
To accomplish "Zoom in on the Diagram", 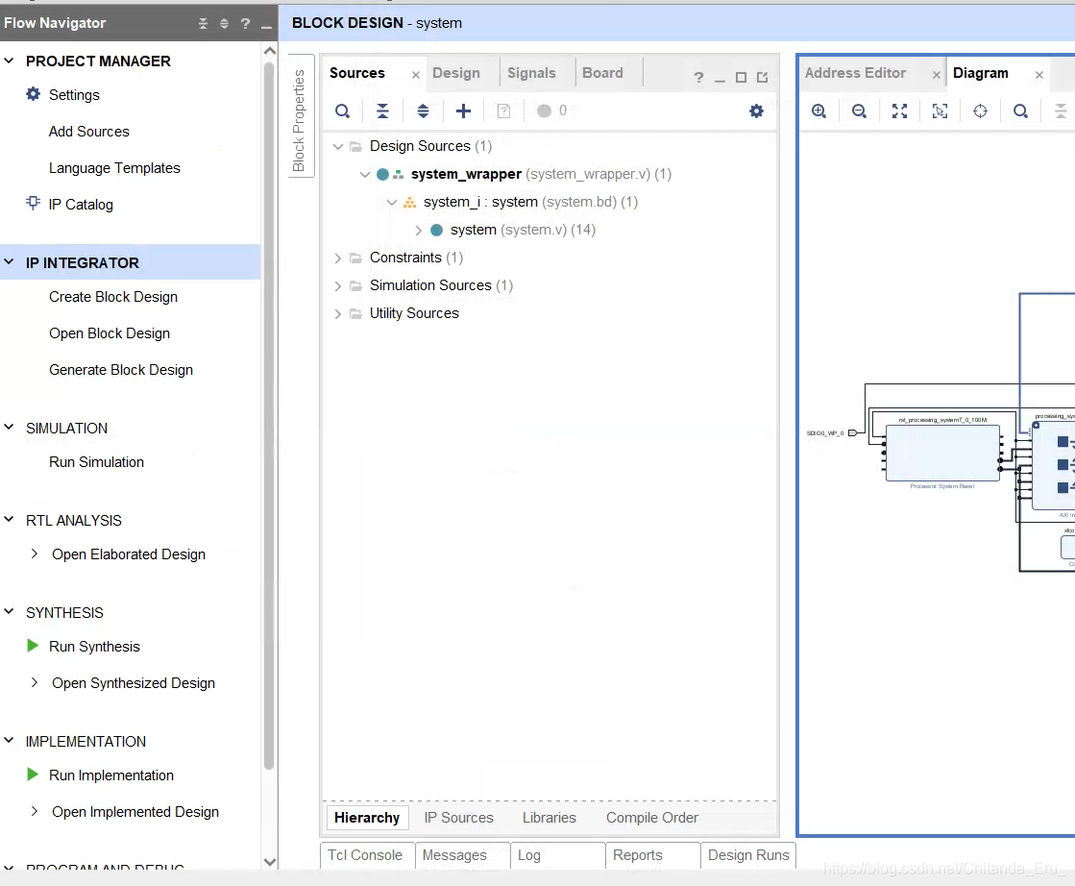I will (818, 111).
